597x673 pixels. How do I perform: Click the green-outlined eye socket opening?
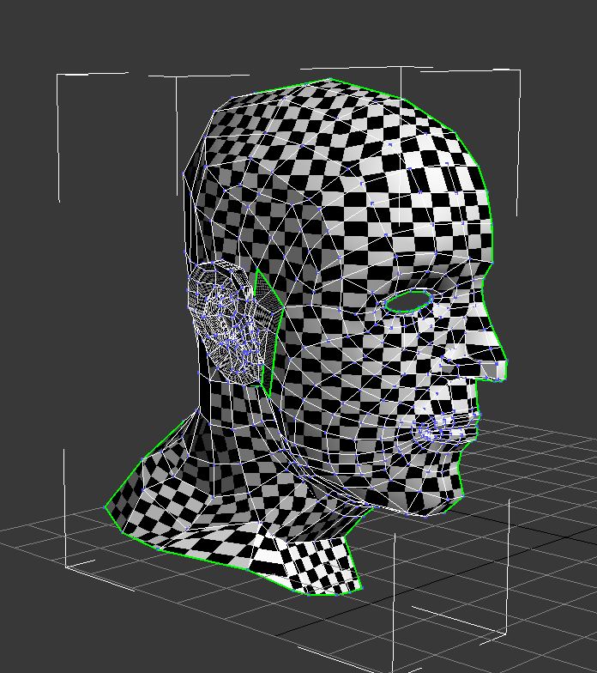point(407,302)
